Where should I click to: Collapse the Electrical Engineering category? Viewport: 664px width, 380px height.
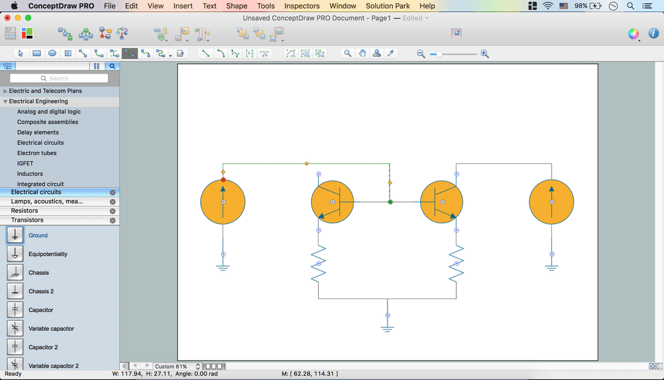(x=5, y=101)
